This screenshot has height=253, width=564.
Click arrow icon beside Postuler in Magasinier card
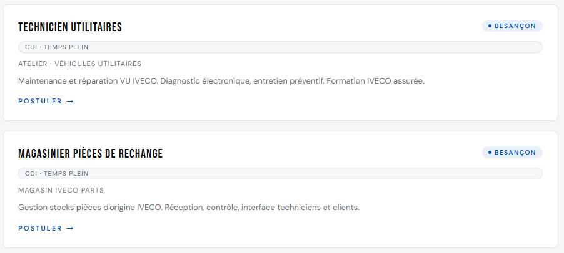tap(70, 228)
